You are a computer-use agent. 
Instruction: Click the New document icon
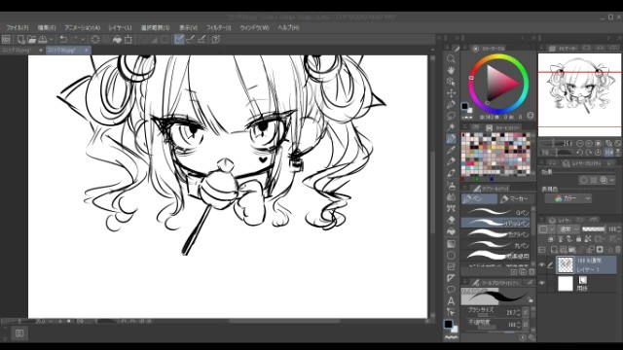[x=21, y=39]
